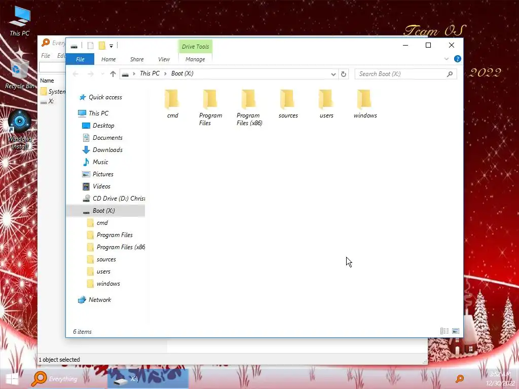Click the search magnifier icon in Explorer
This screenshot has height=389, width=519.
coord(450,74)
